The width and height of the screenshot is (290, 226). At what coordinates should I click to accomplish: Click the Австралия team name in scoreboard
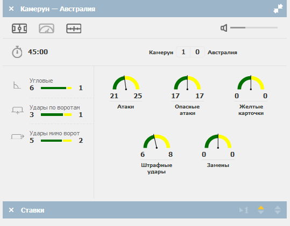(x=222, y=53)
